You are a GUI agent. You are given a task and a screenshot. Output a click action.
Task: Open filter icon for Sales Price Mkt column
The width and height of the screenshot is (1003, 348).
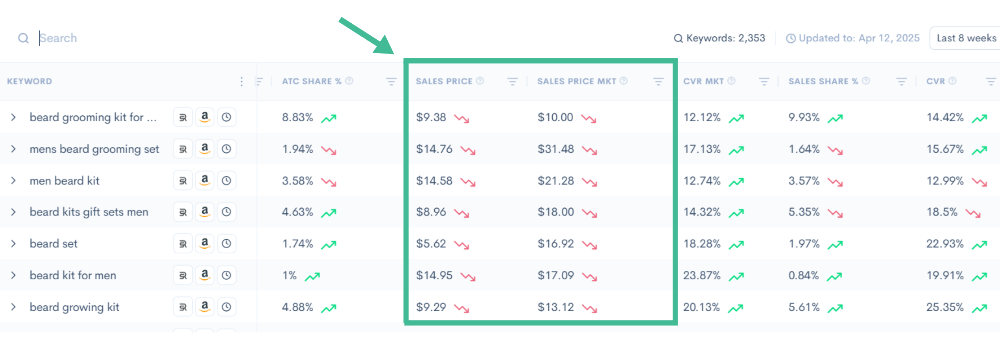click(x=658, y=82)
